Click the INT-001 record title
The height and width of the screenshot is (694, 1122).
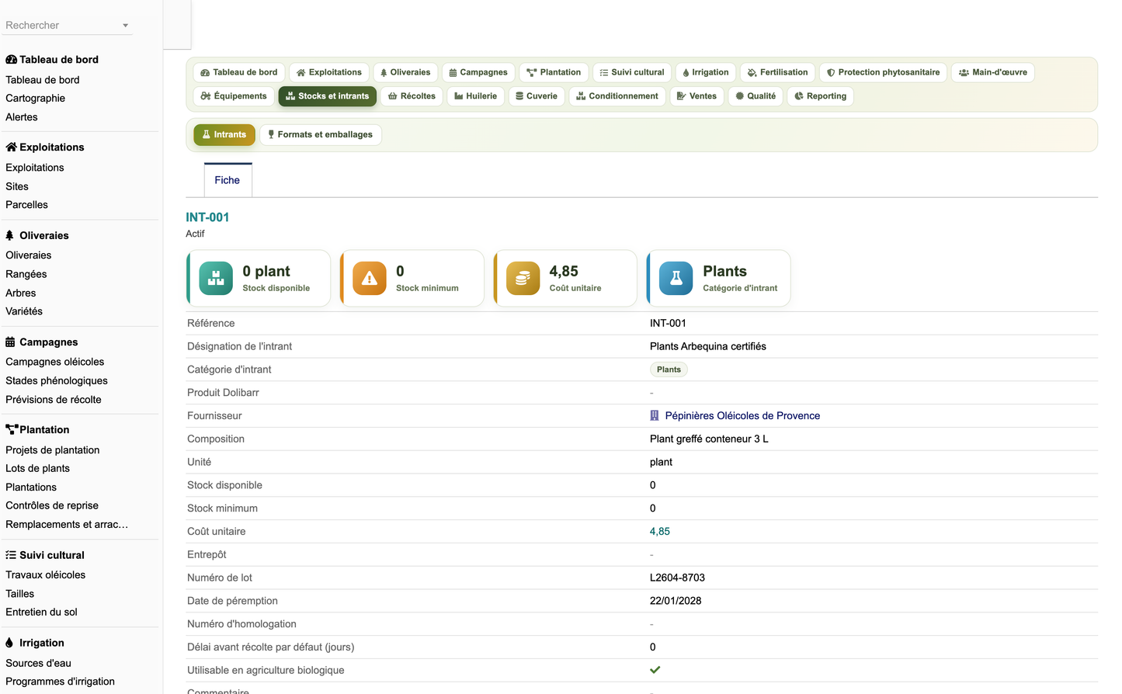(207, 217)
